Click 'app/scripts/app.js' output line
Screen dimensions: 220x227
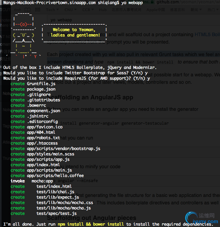[40, 159]
